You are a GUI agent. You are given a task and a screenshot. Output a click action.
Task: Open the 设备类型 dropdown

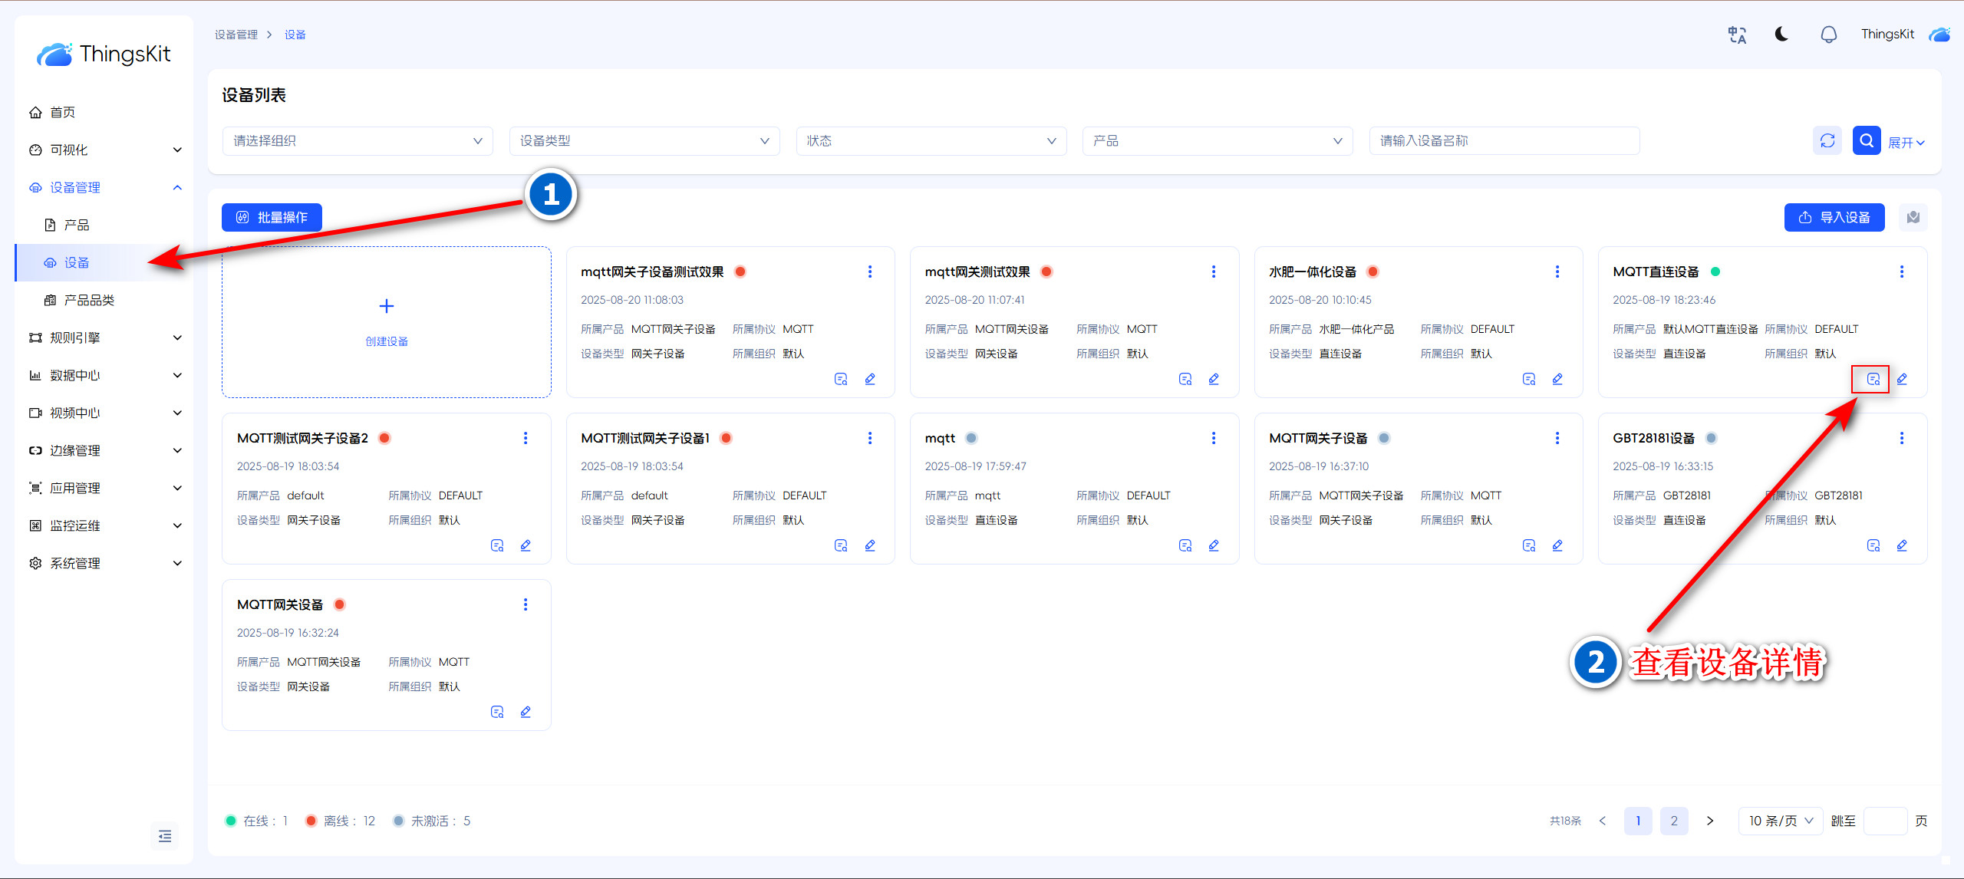(644, 141)
